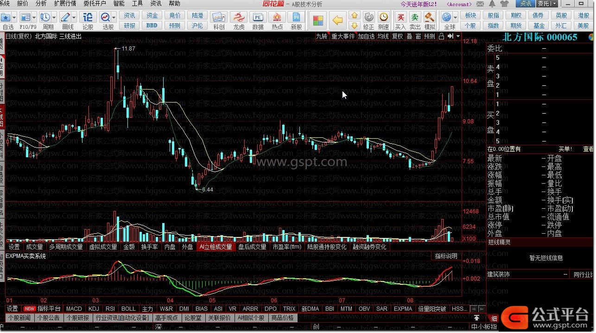
Task: Click the 周期 clock icon
Action: (45, 17)
